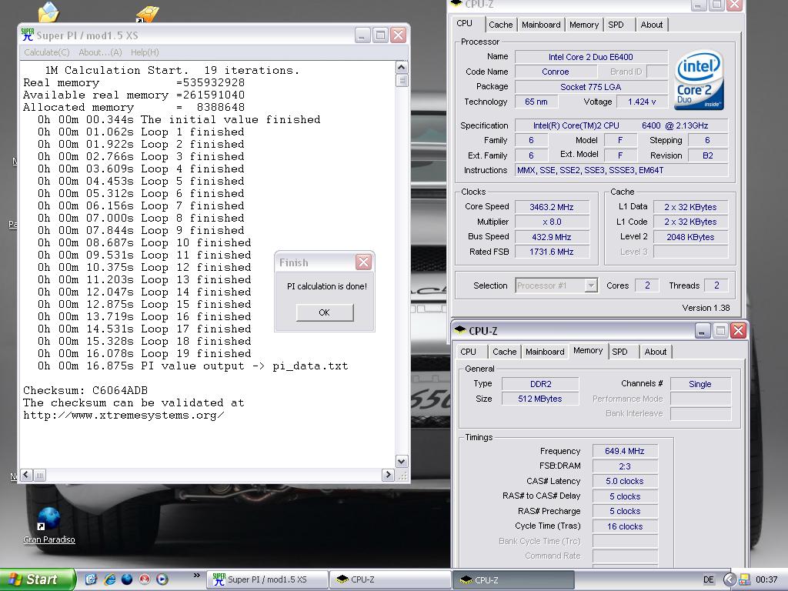Select the Memory tab in upper CPU-Z
Screen dimensions: 788x591
click(583, 25)
